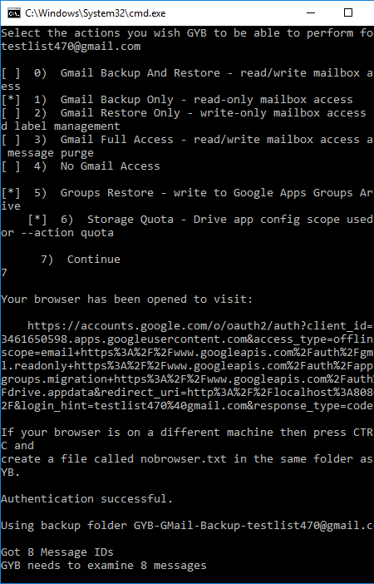This screenshot has height=584, width=374.
Task: Click the window title path text
Action: point(96,13)
